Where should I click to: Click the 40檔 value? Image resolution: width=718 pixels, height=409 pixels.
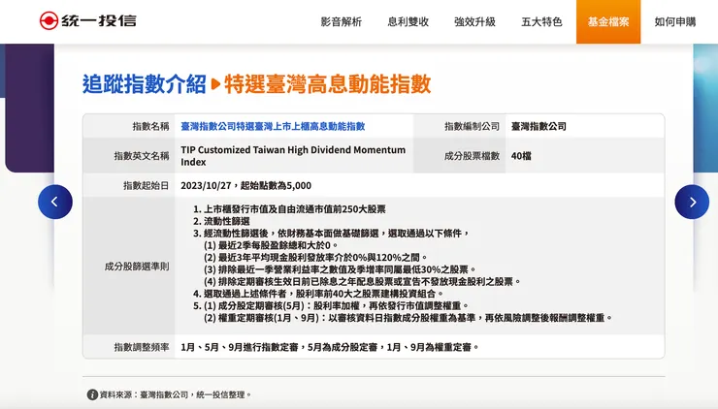pyautogui.click(x=521, y=156)
